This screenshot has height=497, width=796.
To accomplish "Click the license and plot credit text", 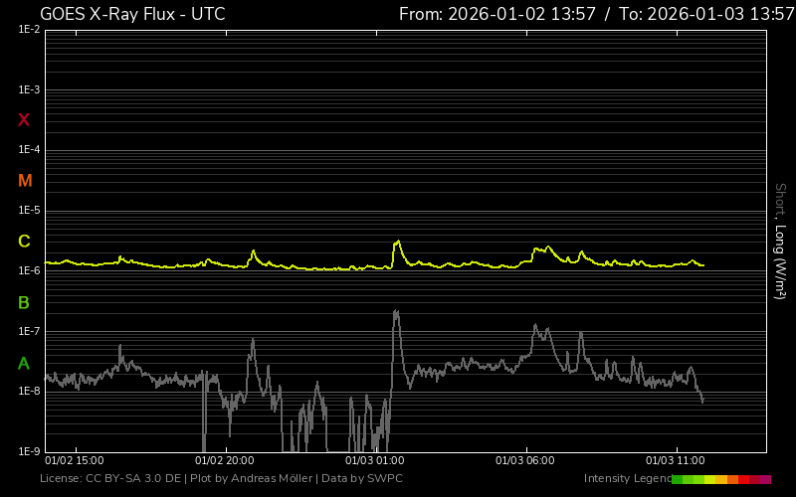I will click(x=221, y=479).
